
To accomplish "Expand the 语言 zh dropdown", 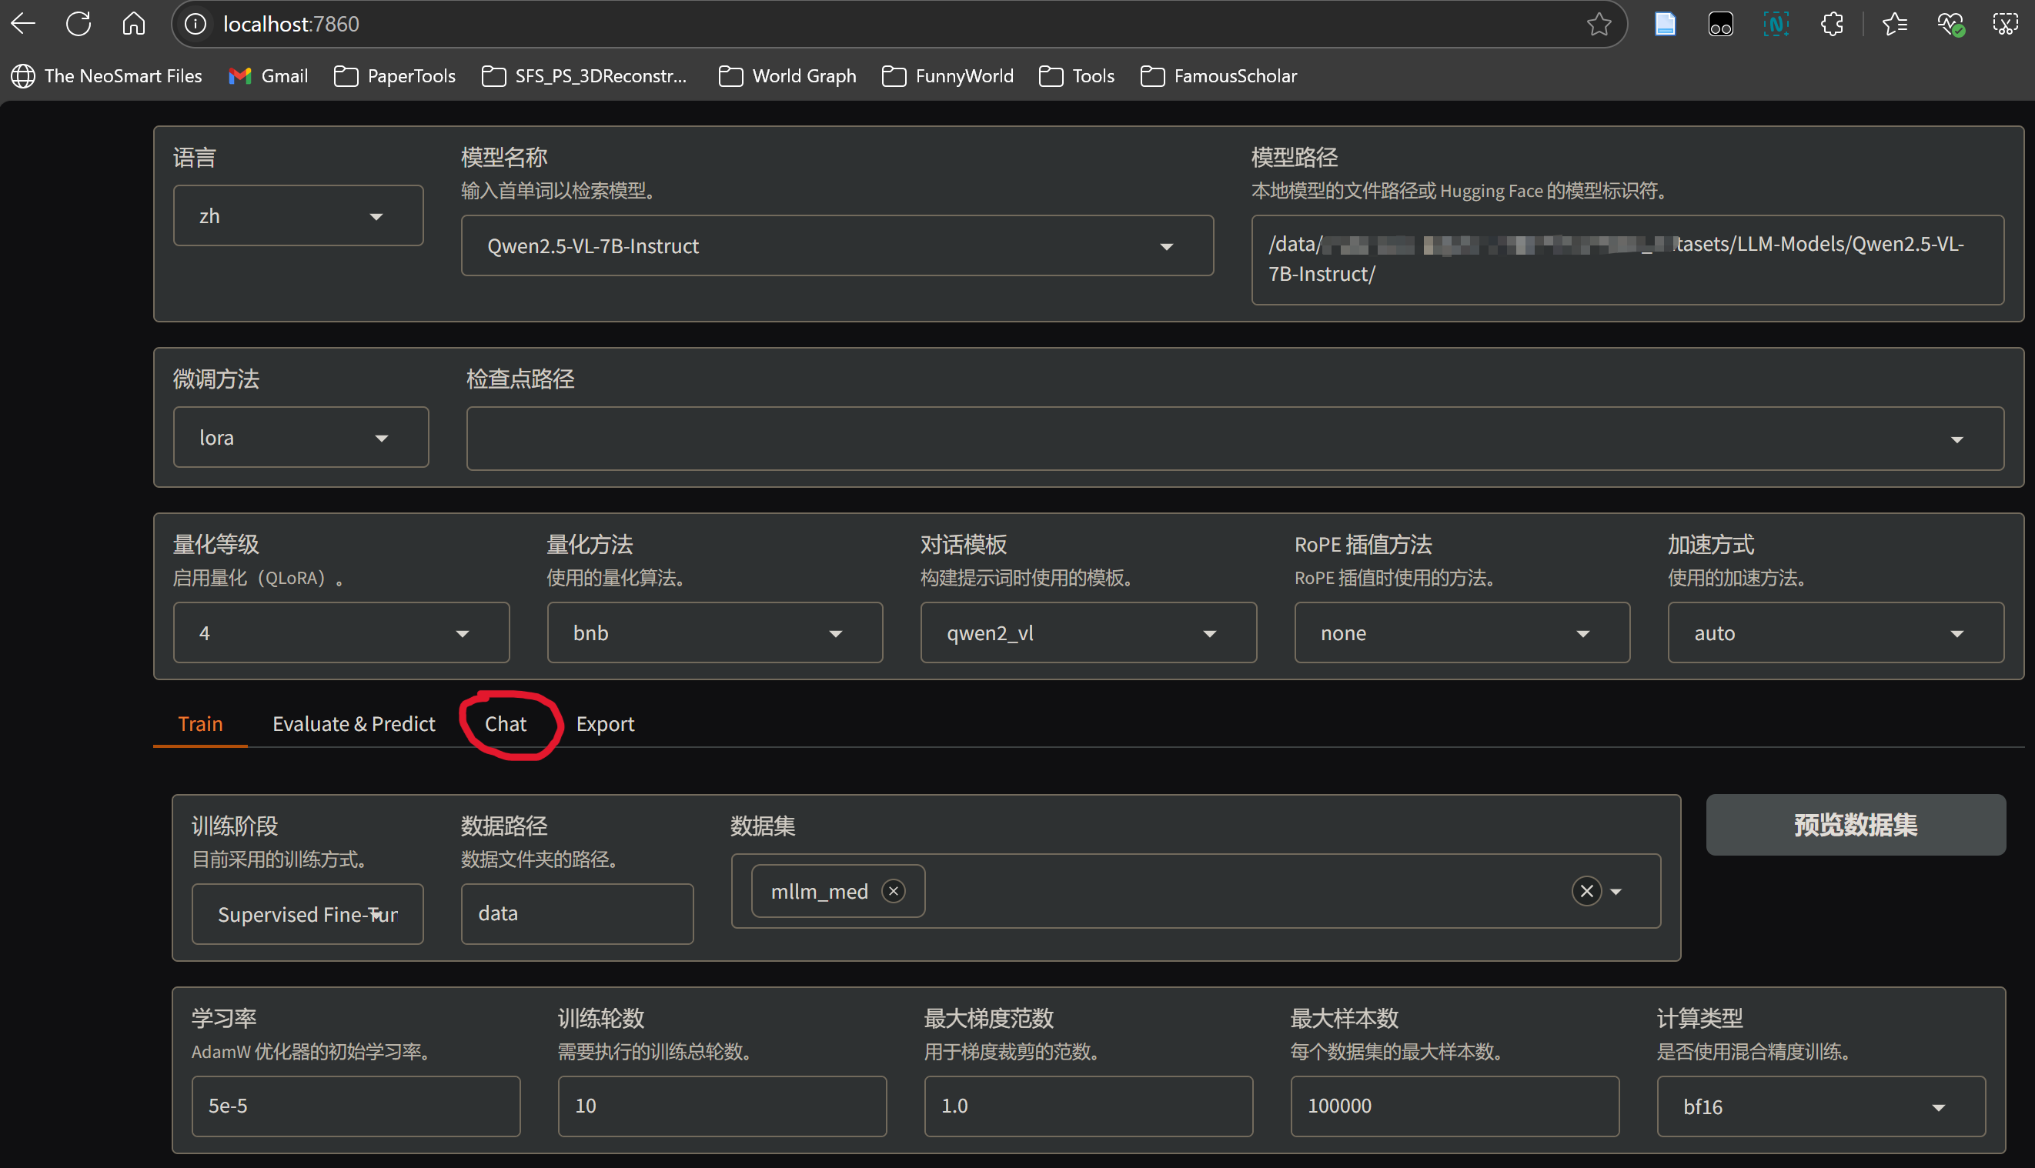I will coord(298,215).
